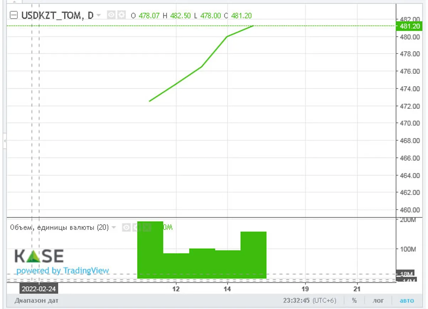Click the USDKZT_TOM, D symbol title
Image resolution: width=428 pixels, height=309 pixels.
coord(57,15)
